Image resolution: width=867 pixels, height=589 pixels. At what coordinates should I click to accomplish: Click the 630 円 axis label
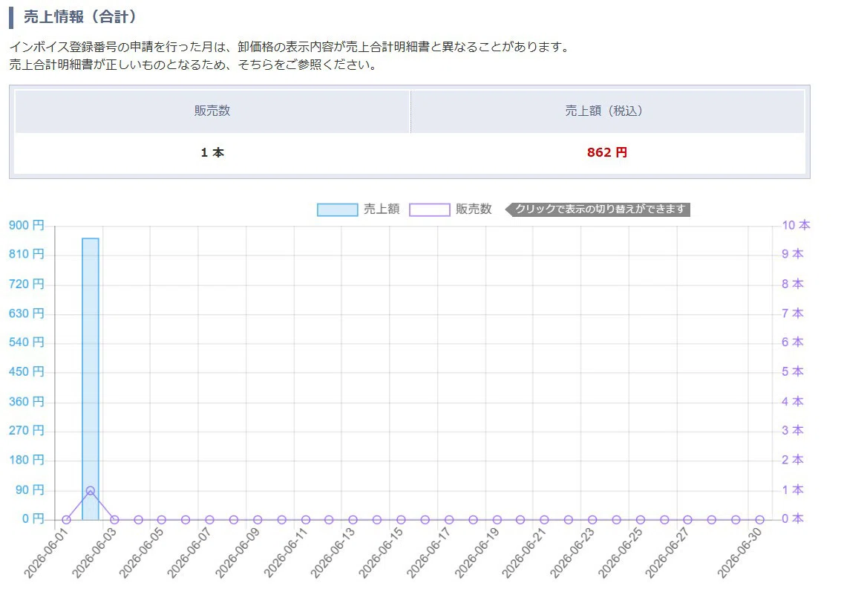27,313
